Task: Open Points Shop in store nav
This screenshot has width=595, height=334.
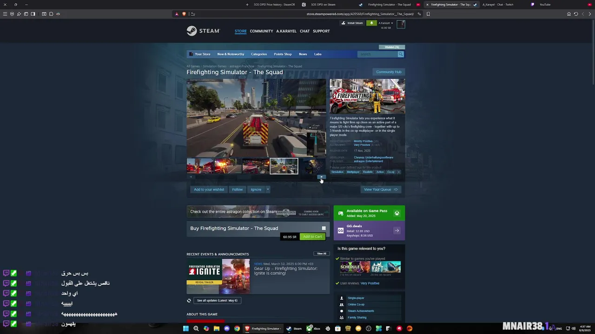Action: 283,54
